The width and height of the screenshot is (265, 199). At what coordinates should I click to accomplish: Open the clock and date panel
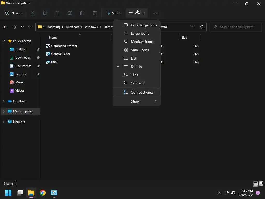(x=246, y=193)
